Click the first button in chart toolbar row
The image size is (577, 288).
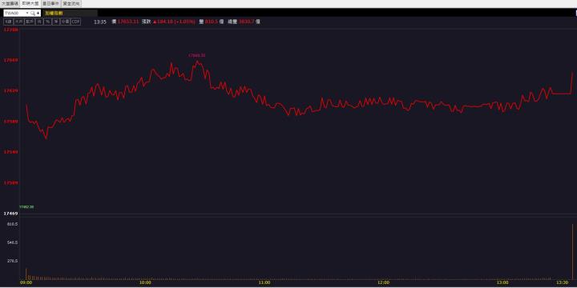point(9,22)
